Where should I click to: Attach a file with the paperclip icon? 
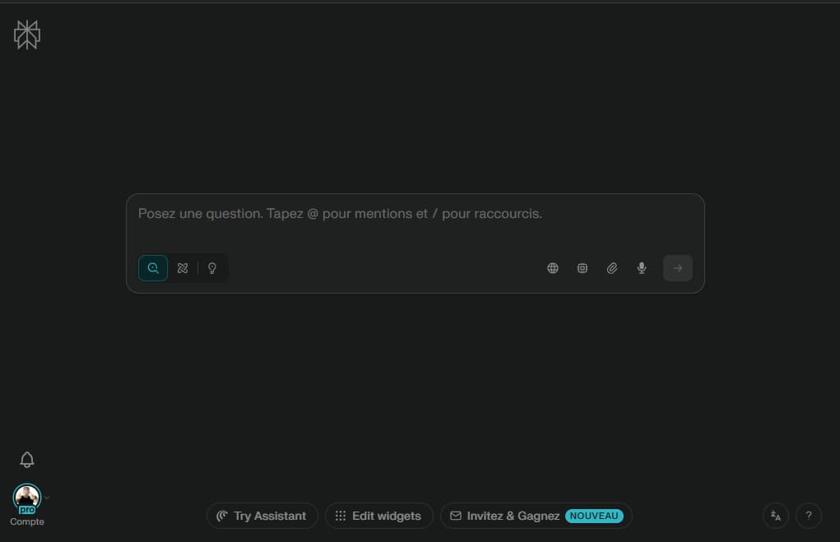(612, 268)
